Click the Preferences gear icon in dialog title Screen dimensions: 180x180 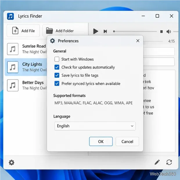point(53,41)
